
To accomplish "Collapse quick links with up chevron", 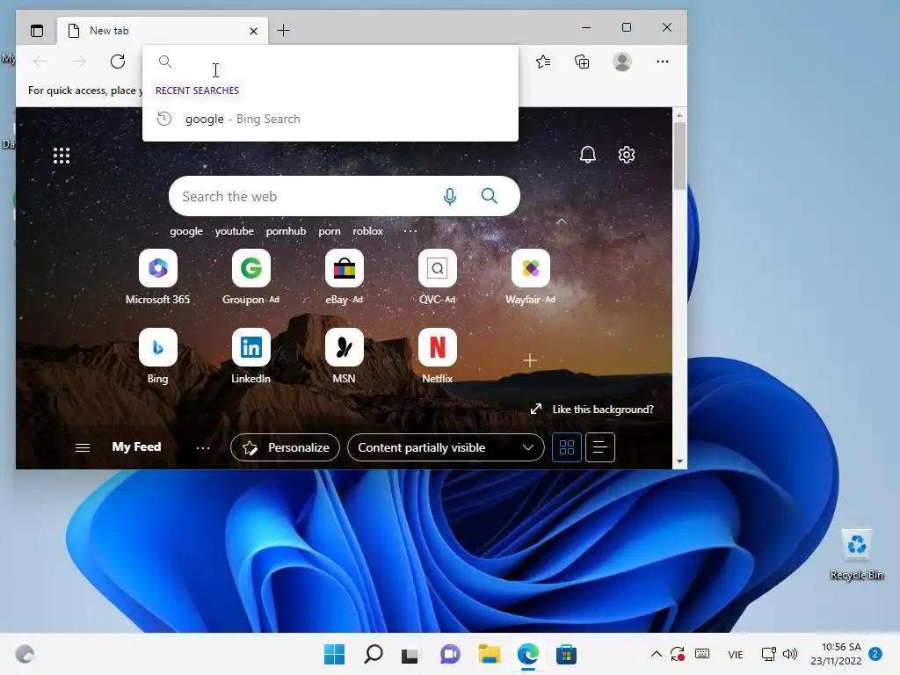I will pyautogui.click(x=562, y=221).
